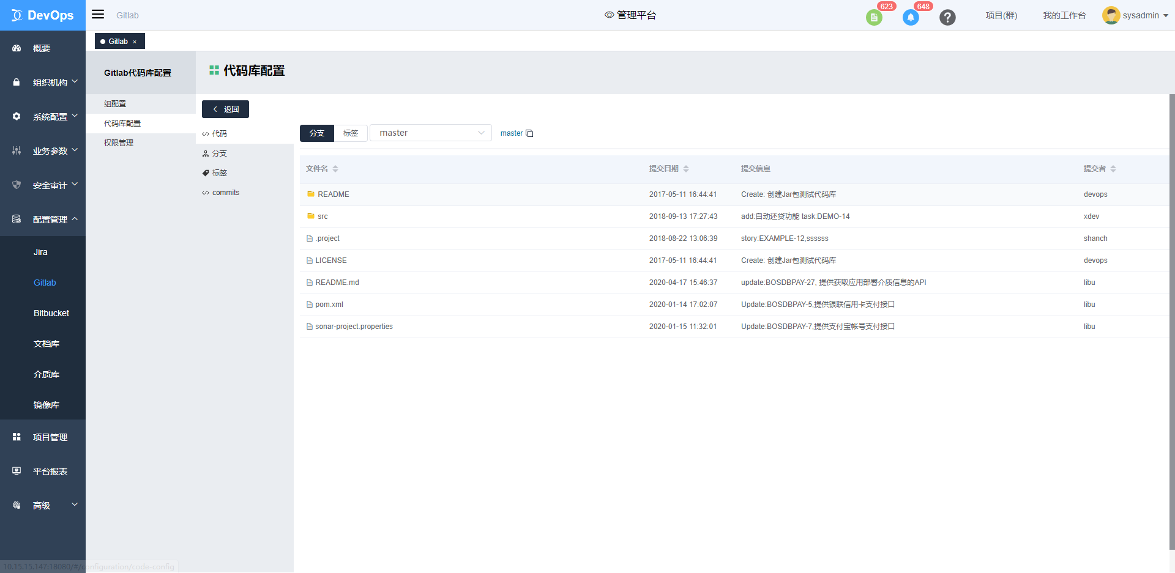Click the vertical page scrollbar

click(x=1172, y=321)
